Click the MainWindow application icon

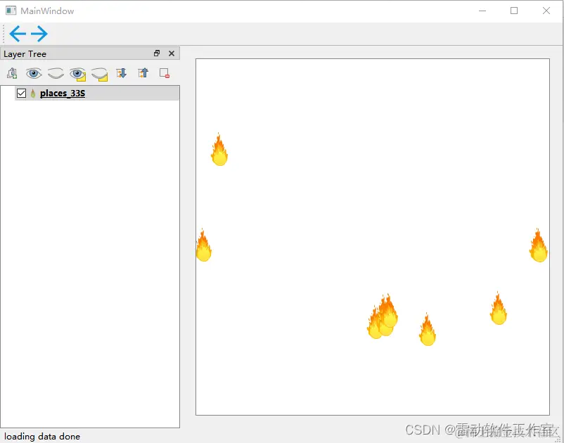(x=11, y=11)
